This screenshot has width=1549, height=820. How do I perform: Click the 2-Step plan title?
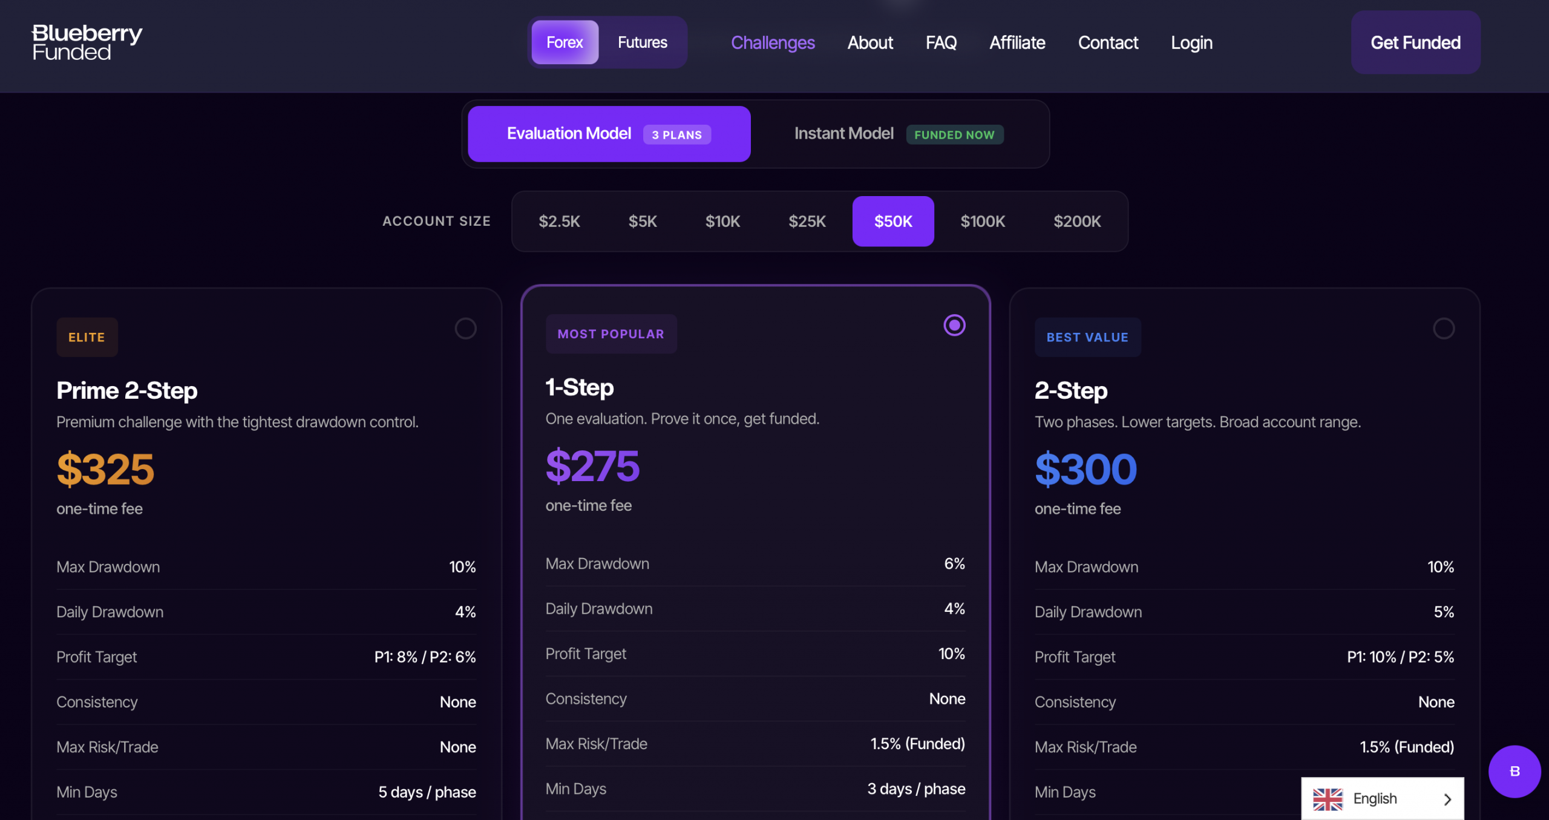coord(1071,390)
